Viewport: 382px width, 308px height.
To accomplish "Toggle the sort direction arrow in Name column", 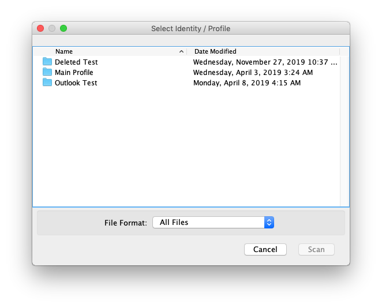I will tap(182, 51).
